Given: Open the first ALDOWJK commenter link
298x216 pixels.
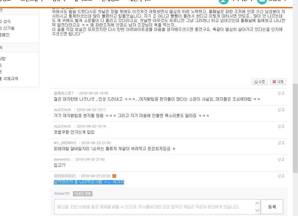Looking at the screenshot, I should (x=62, y=110).
